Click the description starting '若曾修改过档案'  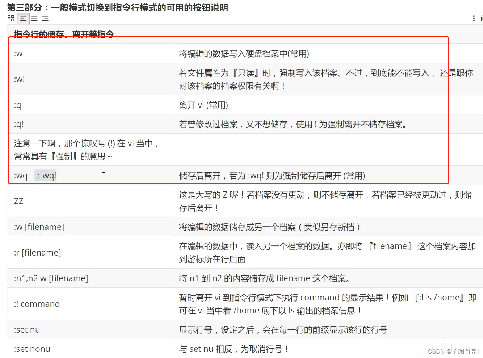pyautogui.click(x=294, y=124)
